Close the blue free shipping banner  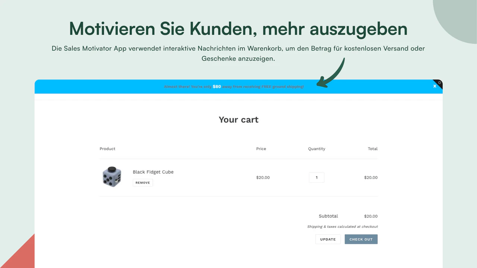[x=435, y=86]
